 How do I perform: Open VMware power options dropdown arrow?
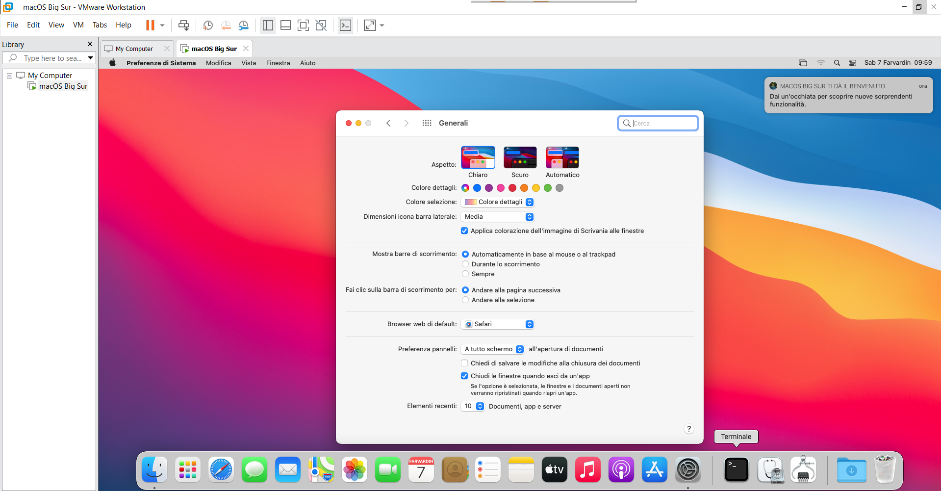tap(162, 26)
